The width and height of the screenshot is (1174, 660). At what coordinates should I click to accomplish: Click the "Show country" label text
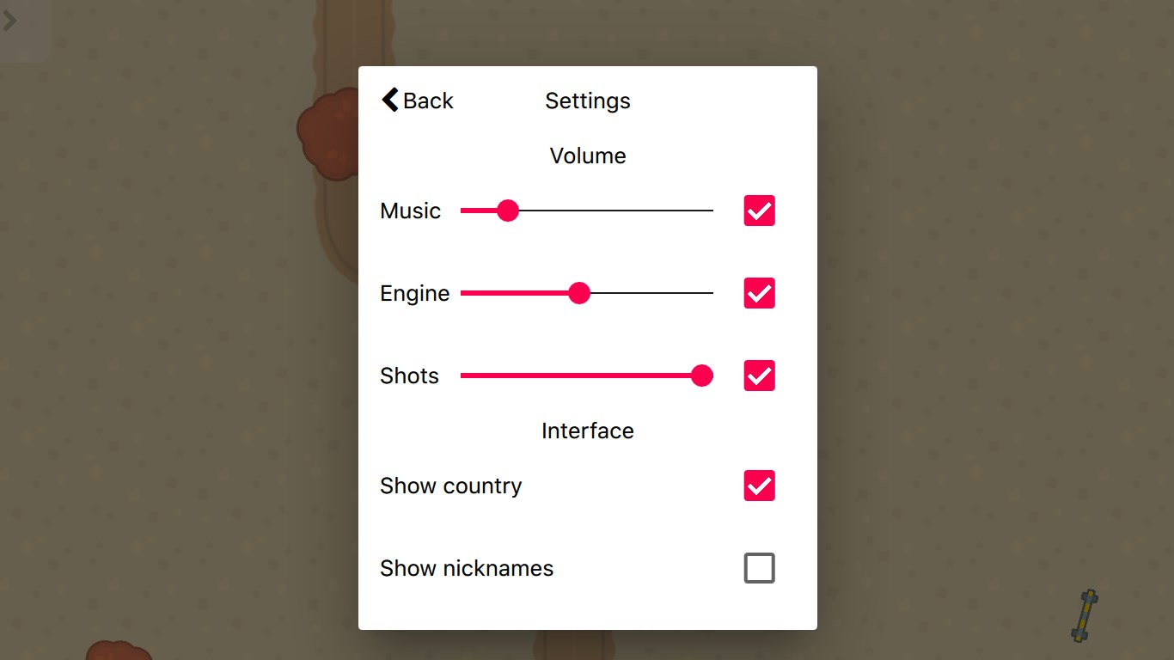click(451, 486)
